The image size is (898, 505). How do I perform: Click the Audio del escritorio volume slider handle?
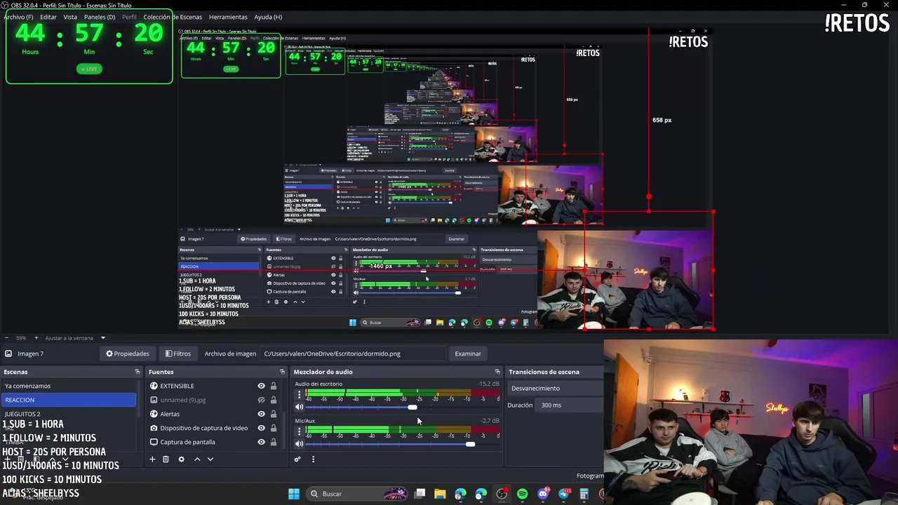point(413,408)
